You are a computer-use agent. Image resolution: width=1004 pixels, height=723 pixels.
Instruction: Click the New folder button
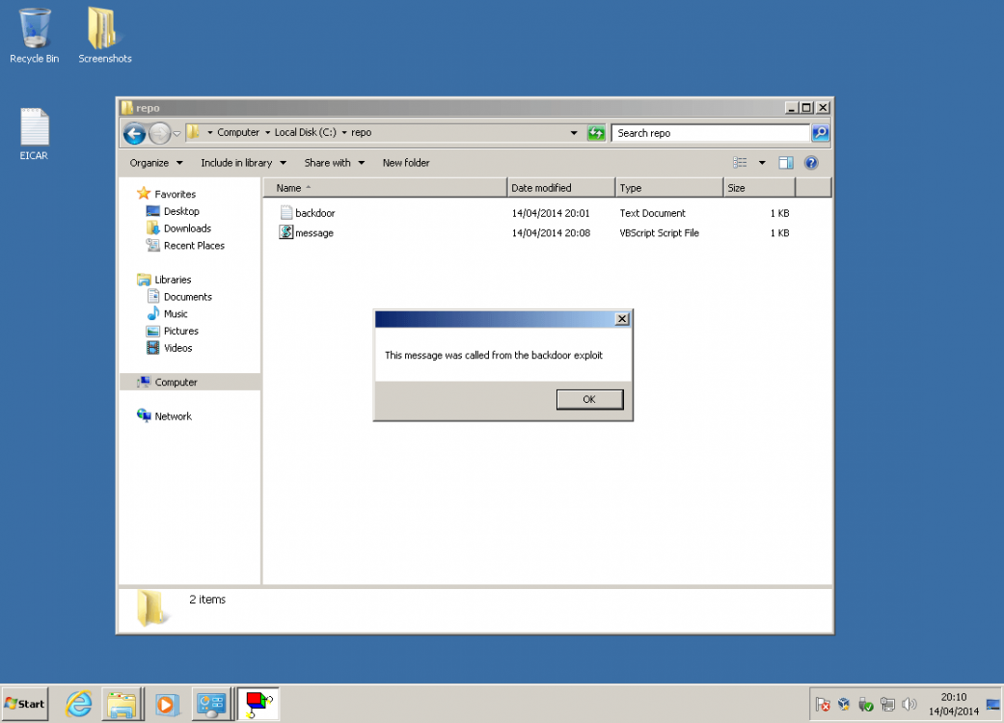coord(406,163)
